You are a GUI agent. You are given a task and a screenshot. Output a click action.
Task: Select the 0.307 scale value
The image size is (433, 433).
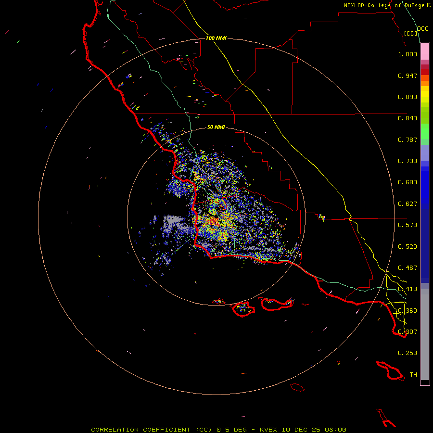click(408, 332)
